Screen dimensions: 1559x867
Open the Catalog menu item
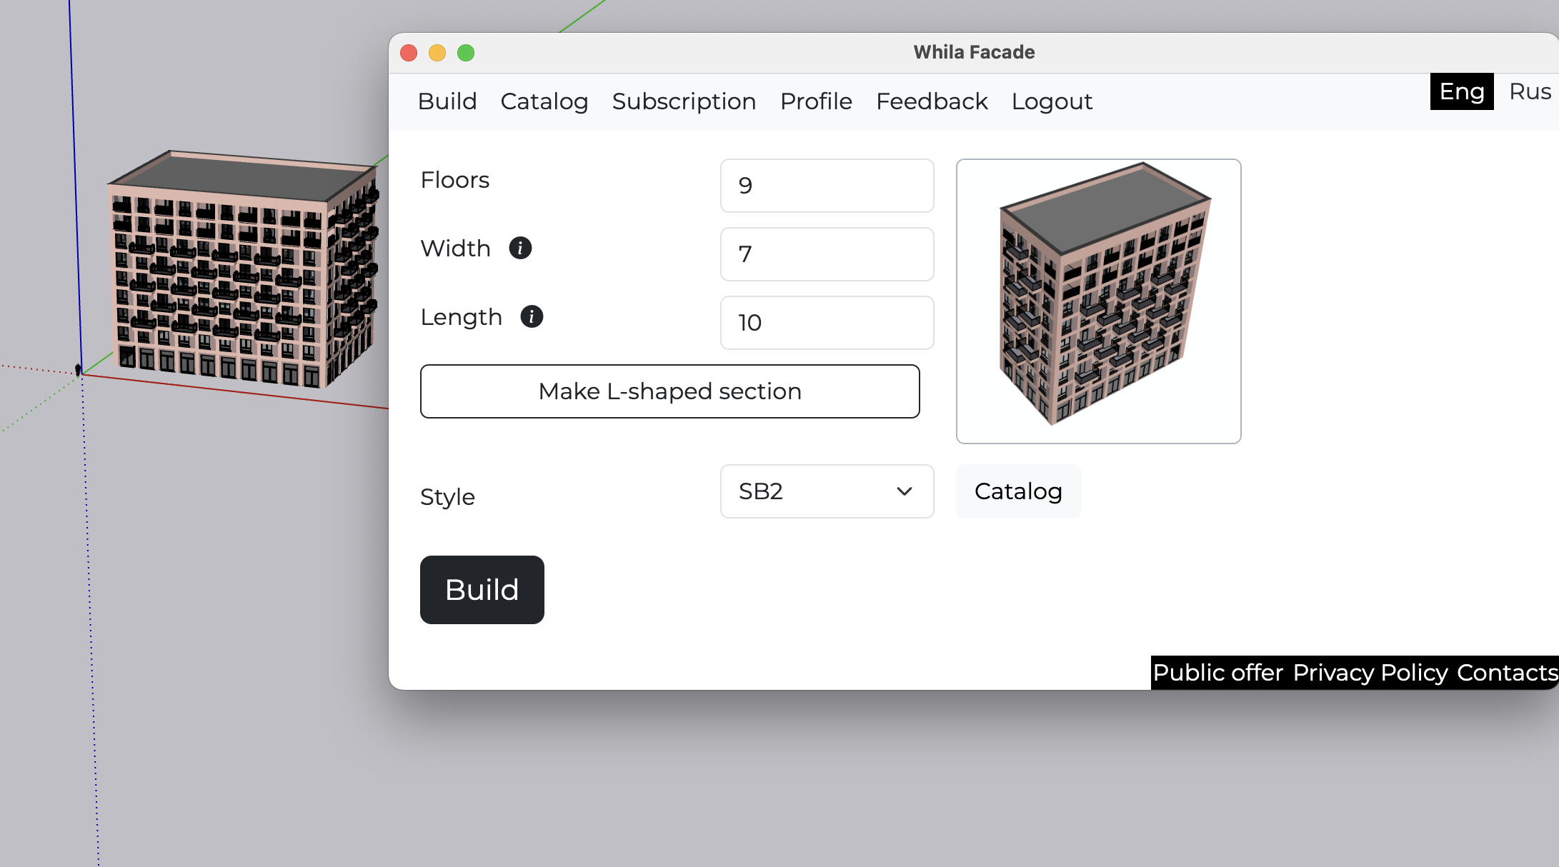point(544,101)
